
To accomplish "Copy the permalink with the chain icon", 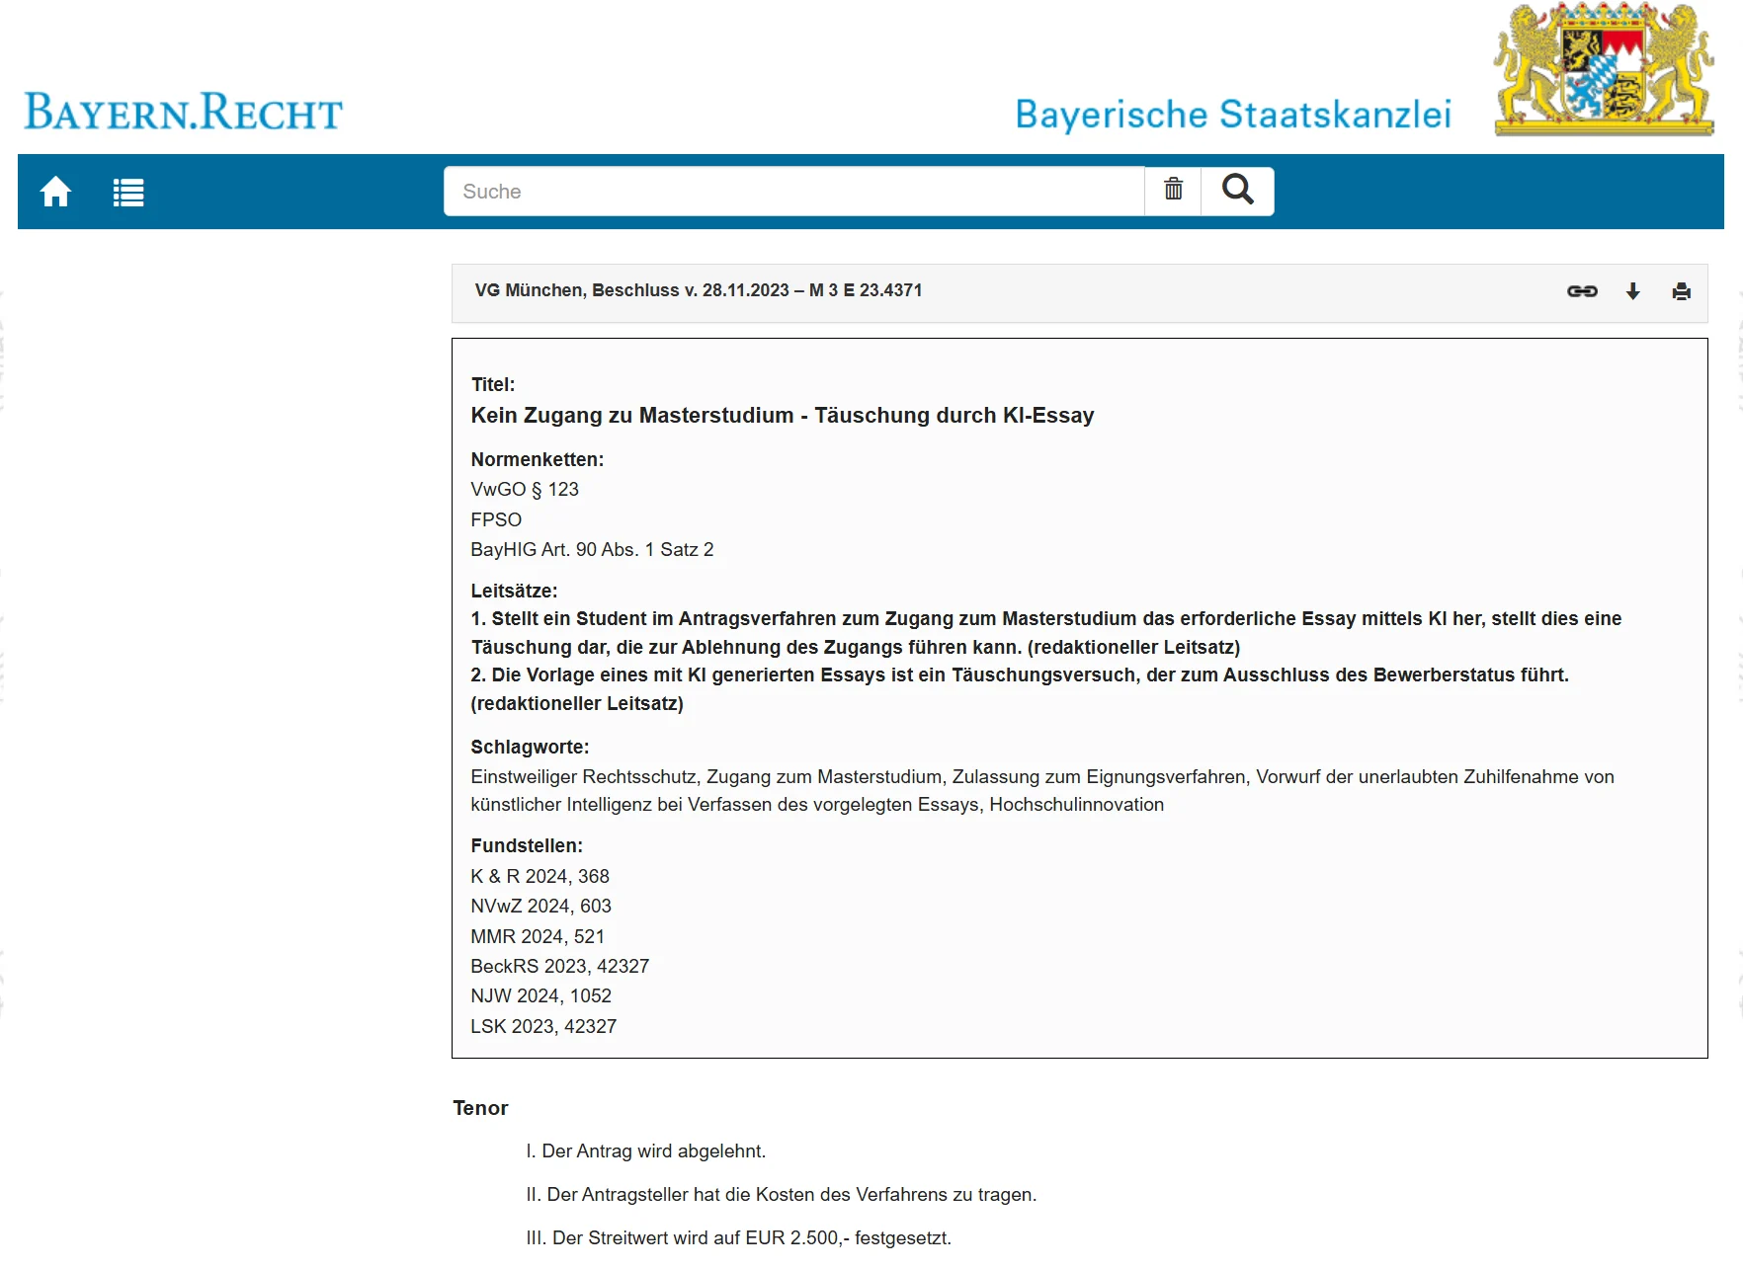I will pos(1582,291).
